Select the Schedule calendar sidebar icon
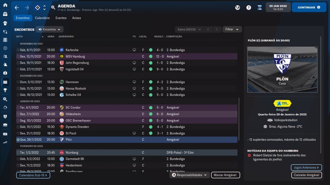Screen dimensions: 330x185 [5, 82]
